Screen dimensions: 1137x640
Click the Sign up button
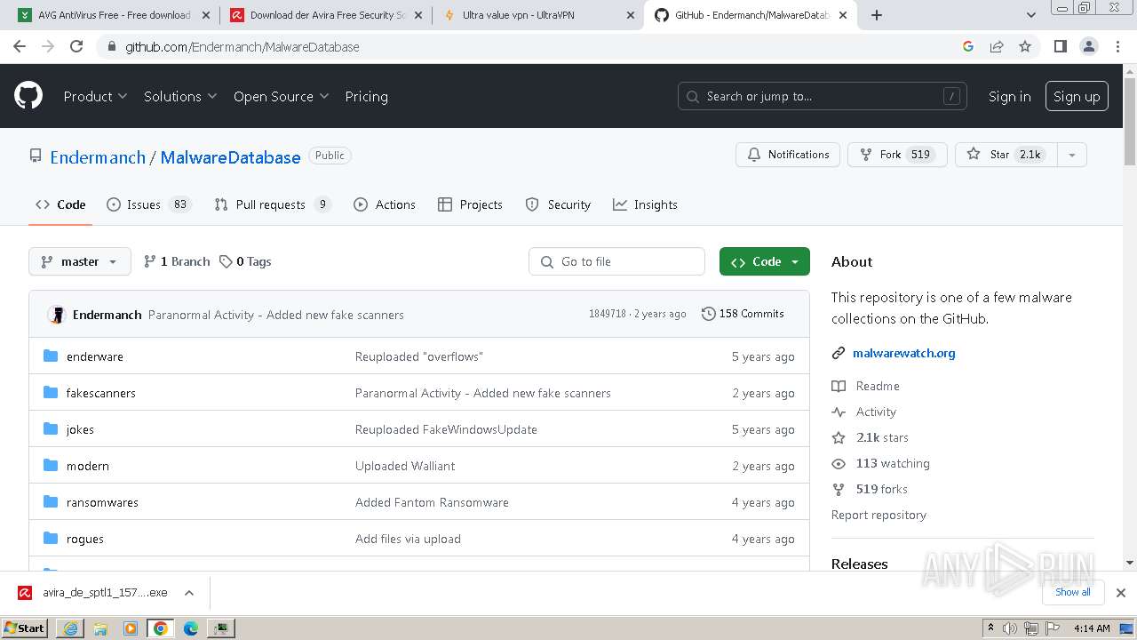click(x=1077, y=96)
